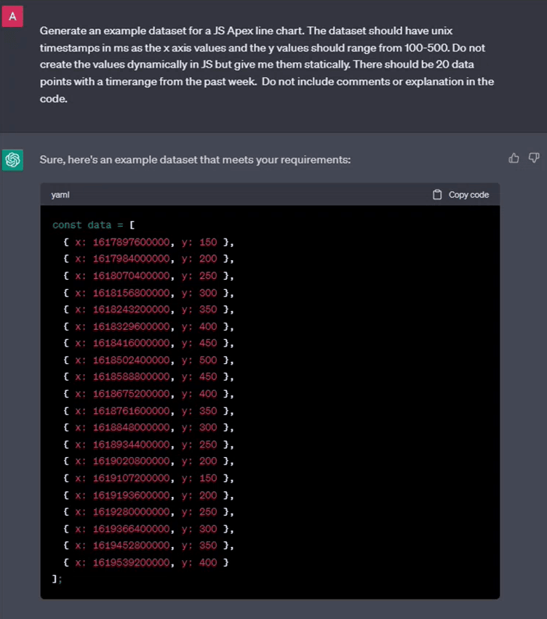Give the response a thumbs down

click(x=534, y=158)
